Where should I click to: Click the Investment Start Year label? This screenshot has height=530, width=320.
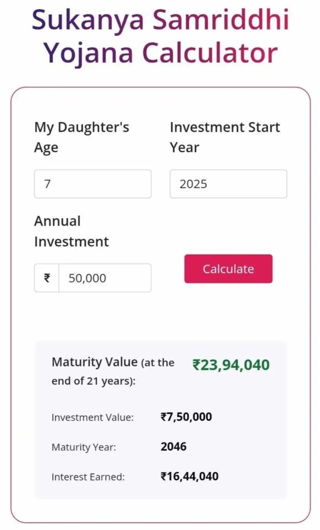click(x=225, y=137)
